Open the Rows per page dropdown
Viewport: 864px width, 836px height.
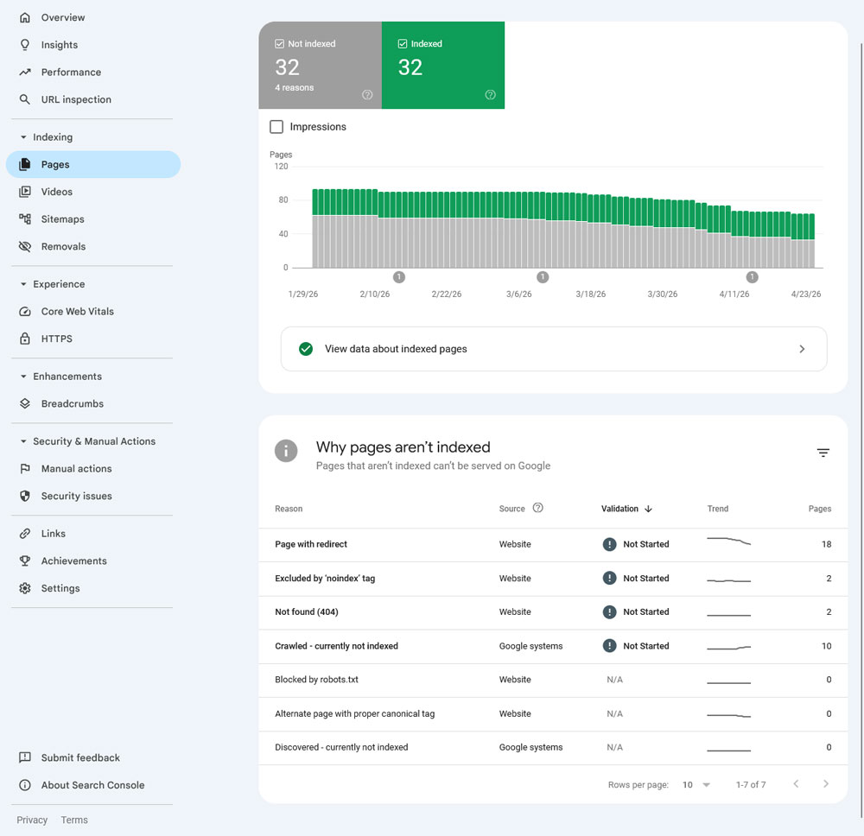[696, 784]
